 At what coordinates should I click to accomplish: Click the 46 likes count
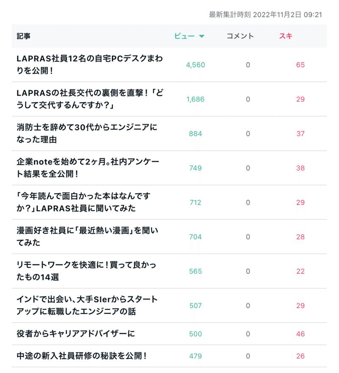pos(300,334)
